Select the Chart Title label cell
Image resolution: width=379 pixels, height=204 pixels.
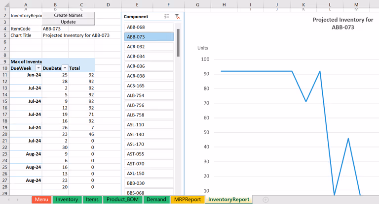click(26, 35)
